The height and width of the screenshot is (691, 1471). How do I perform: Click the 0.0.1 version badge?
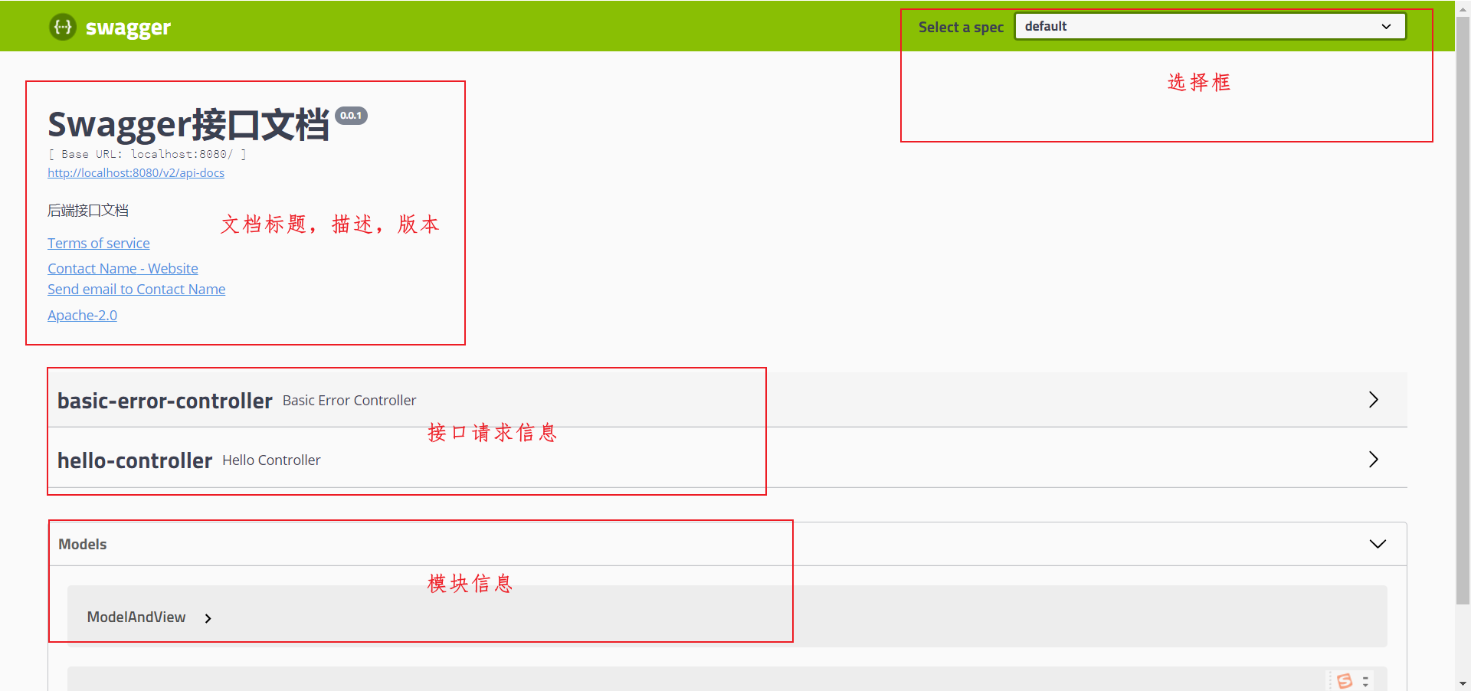click(x=351, y=116)
